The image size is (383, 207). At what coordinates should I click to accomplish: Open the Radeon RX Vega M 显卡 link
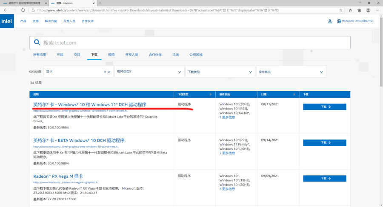click(58, 176)
